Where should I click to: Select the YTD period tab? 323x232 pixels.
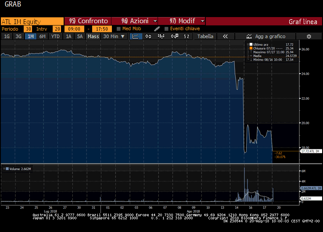click(x=55, y=36)
